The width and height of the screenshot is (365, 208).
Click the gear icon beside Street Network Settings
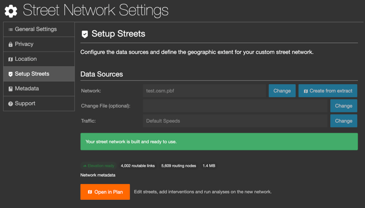[x=11, y=11]
